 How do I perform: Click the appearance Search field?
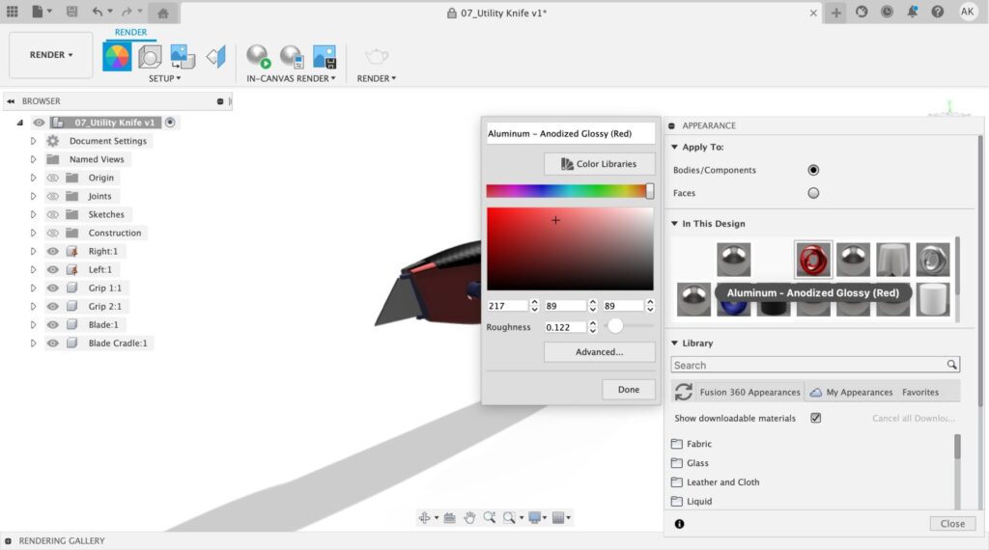click(x=807, y=365)
